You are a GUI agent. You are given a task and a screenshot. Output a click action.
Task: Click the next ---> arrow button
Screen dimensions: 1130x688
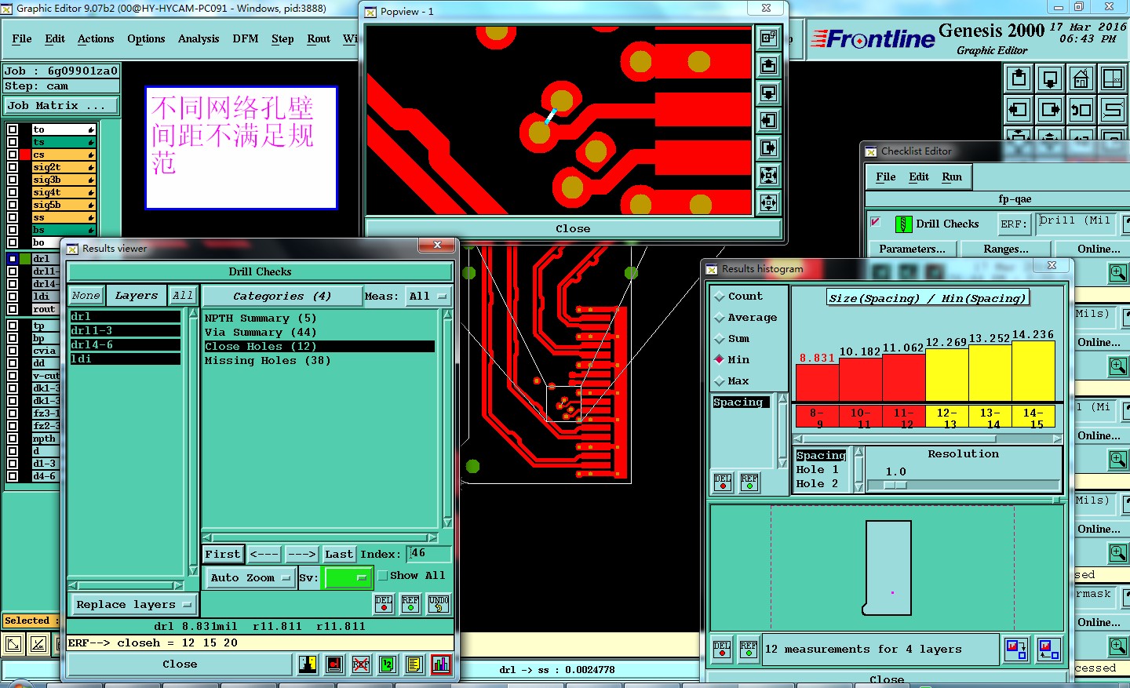pyautogui.click(x=302, y=555)
